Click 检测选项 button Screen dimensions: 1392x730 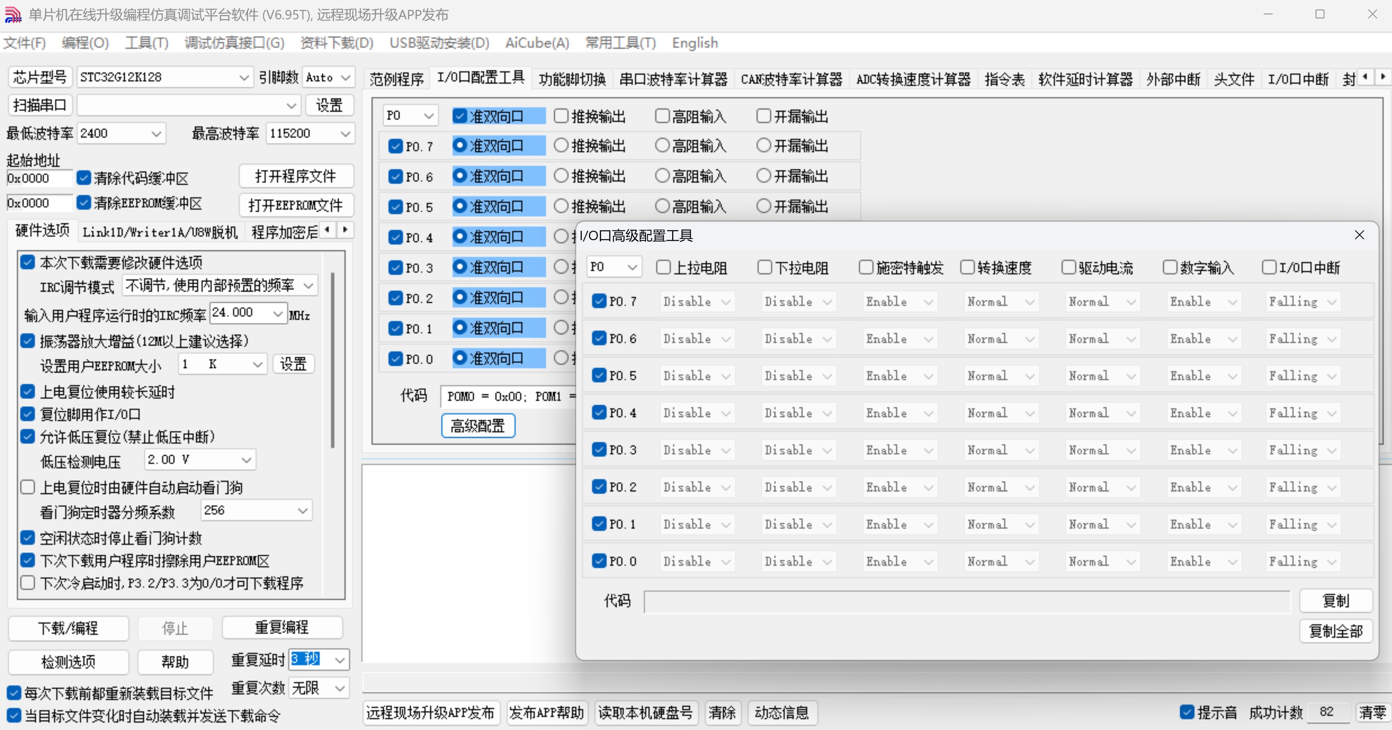(x=68, y=662)
